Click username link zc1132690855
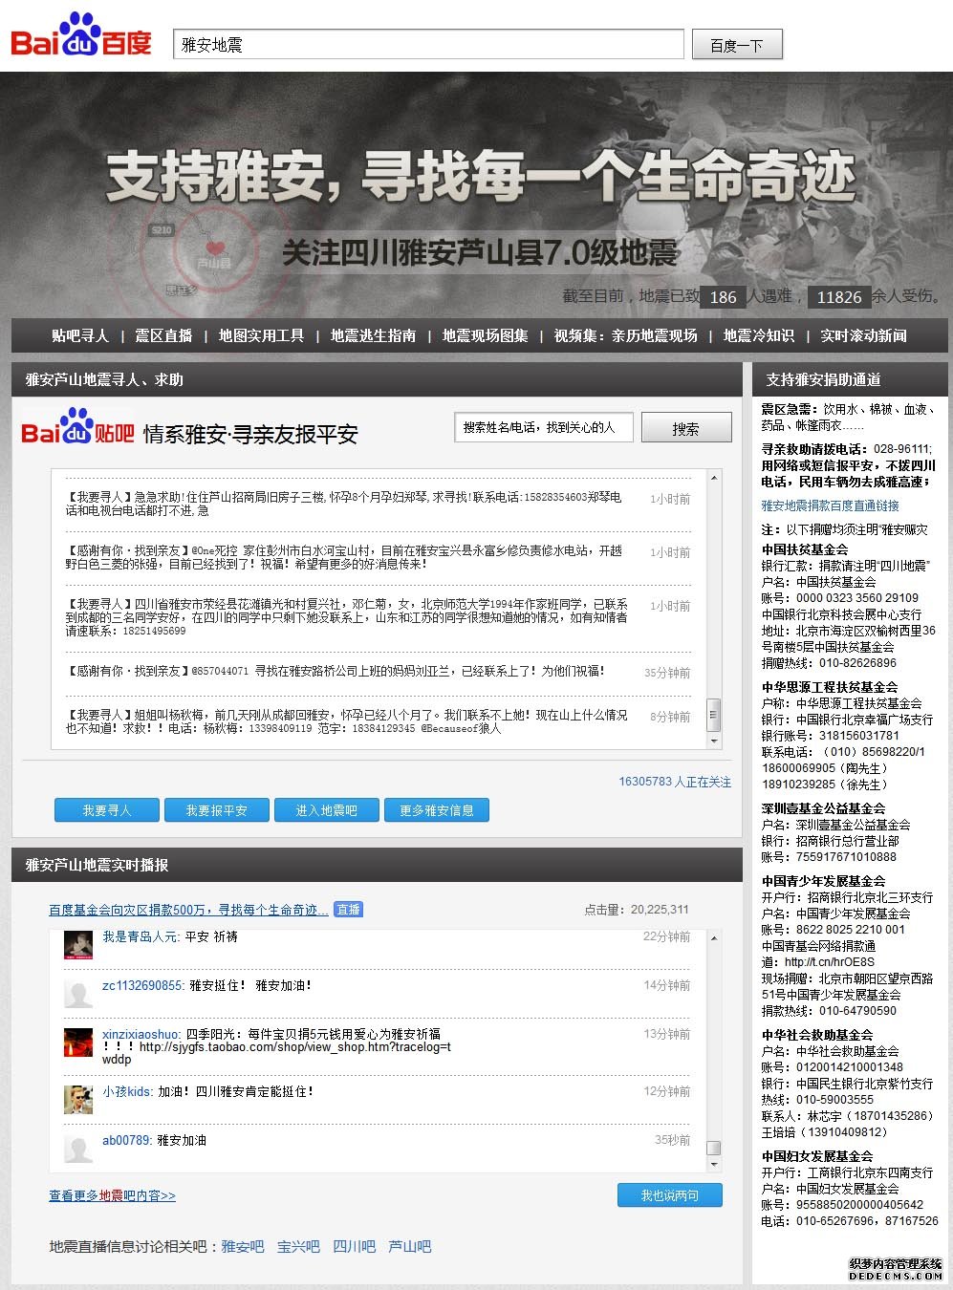This screenshot has width=953, height=1290. pyautogui.click(x=142, y=985)
